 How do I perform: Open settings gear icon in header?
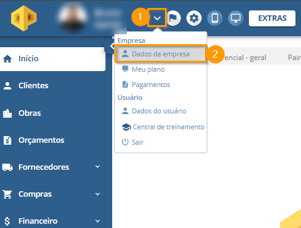(194, 18)
